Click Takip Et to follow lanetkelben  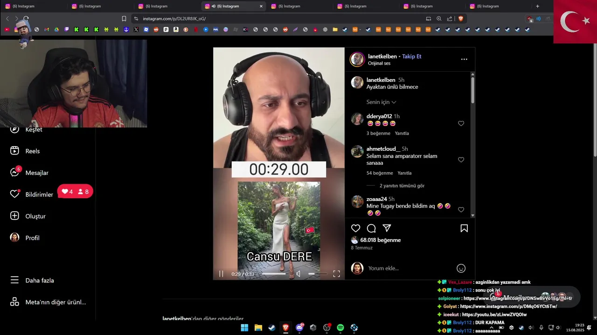(x=411, y=56)
